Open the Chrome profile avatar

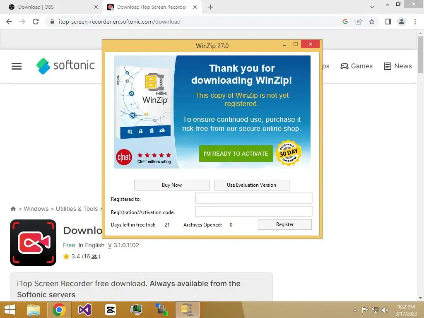point(402,22)
